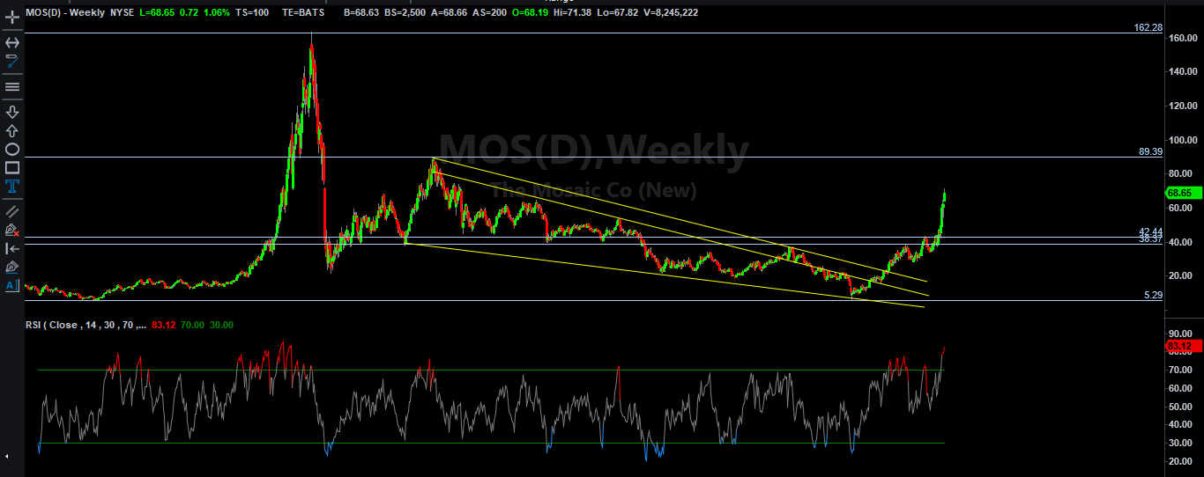Click the green 70.00 RSI overbought value
This screenshot has height=477, width=1204.
pos(193,325)
